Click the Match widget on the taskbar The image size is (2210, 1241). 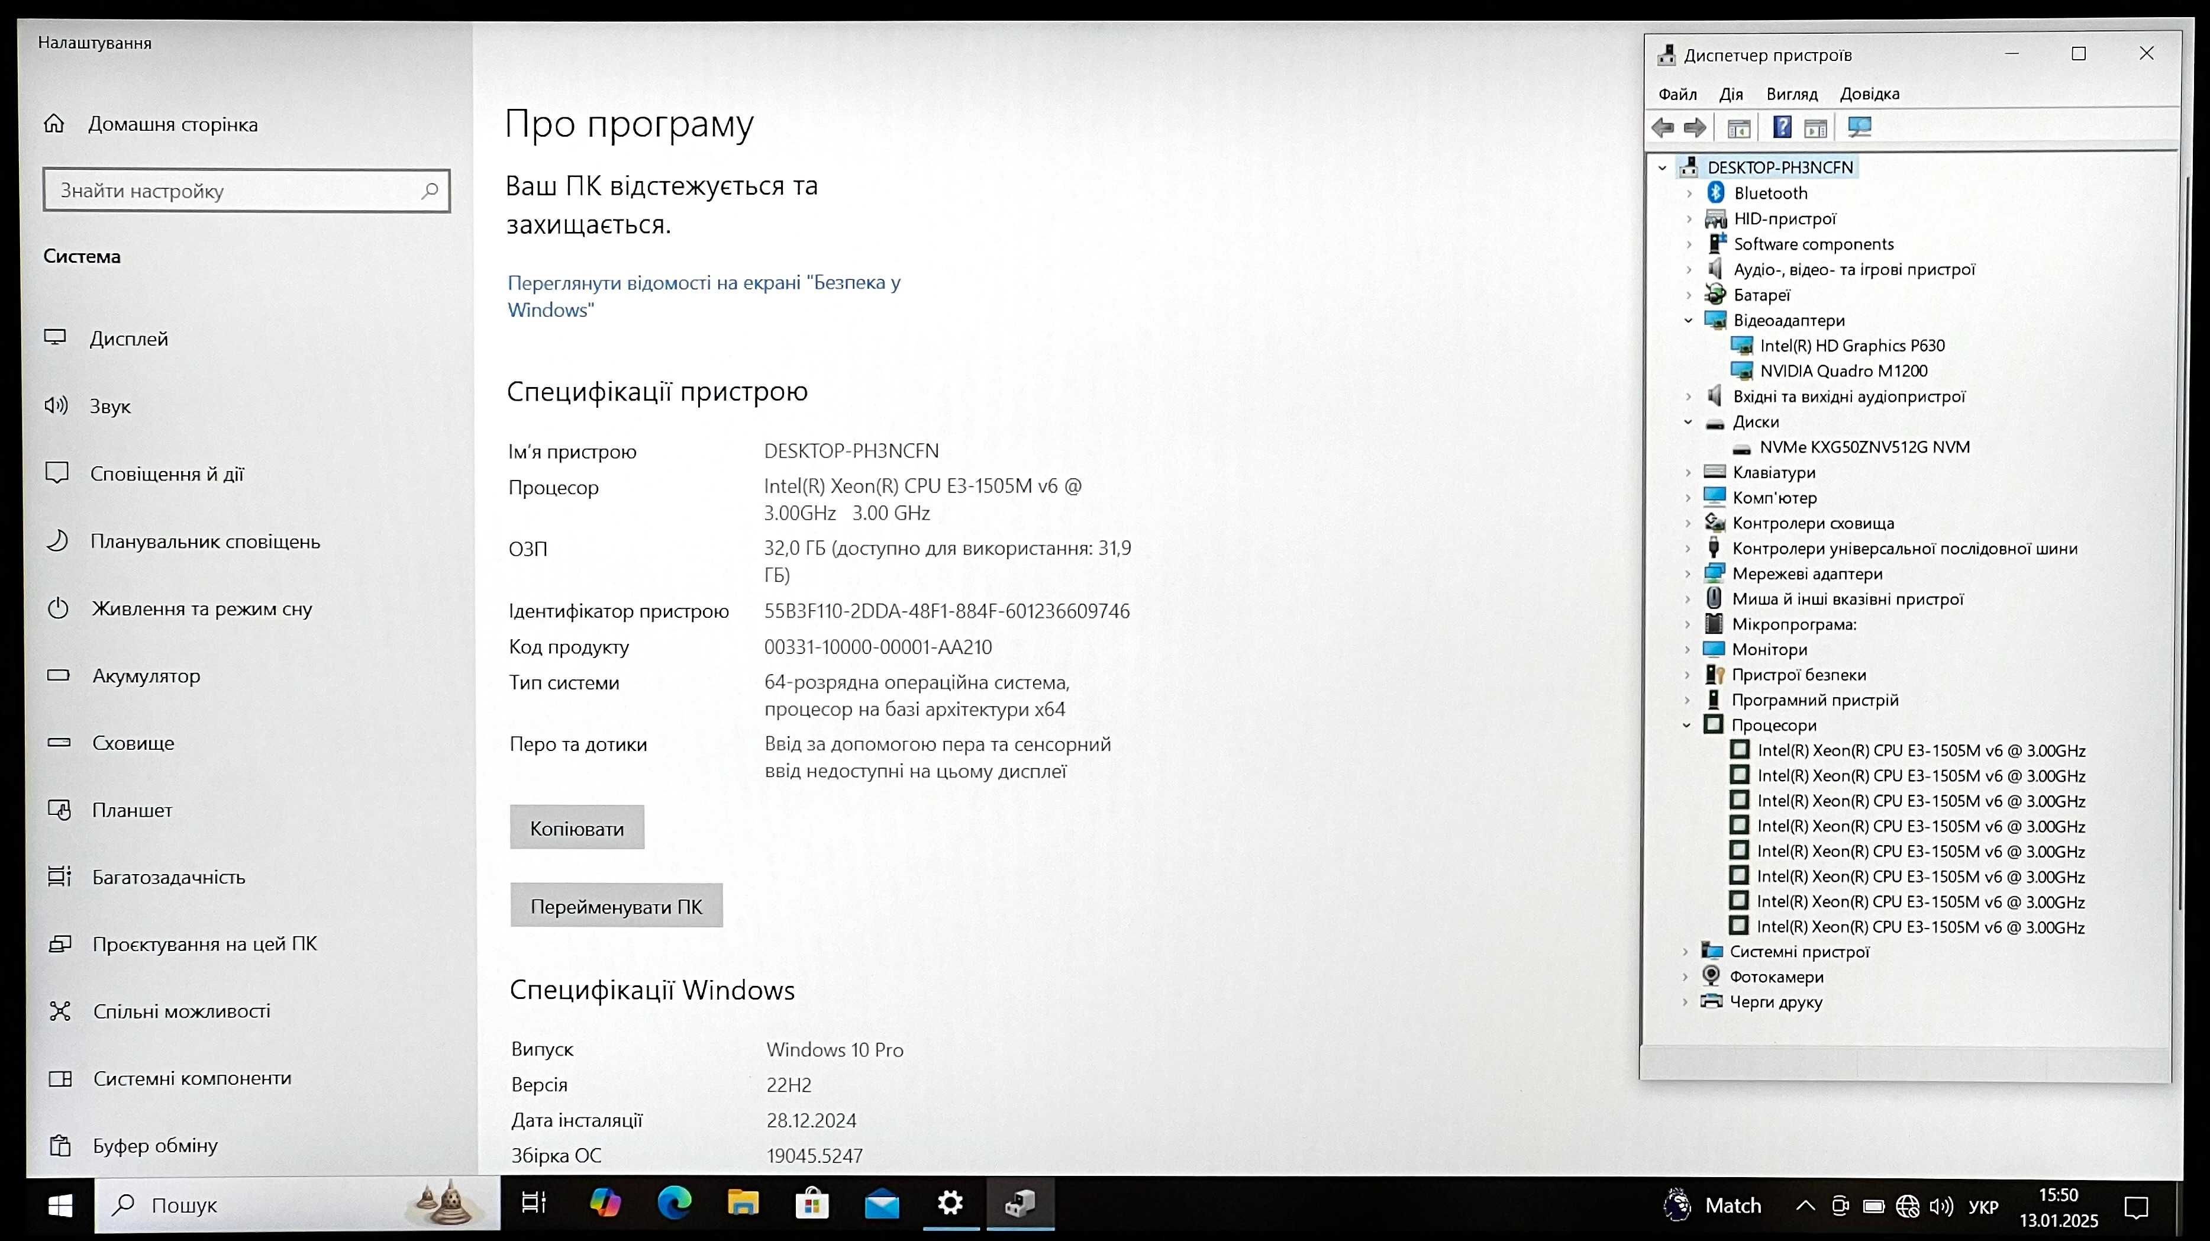[1712, 1205]
